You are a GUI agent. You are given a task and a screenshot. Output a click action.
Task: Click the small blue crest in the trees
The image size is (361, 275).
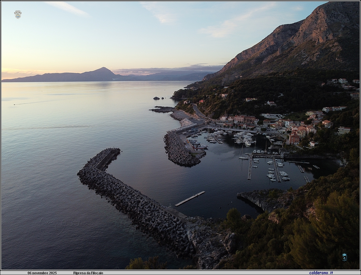click(x=344, y=257)
